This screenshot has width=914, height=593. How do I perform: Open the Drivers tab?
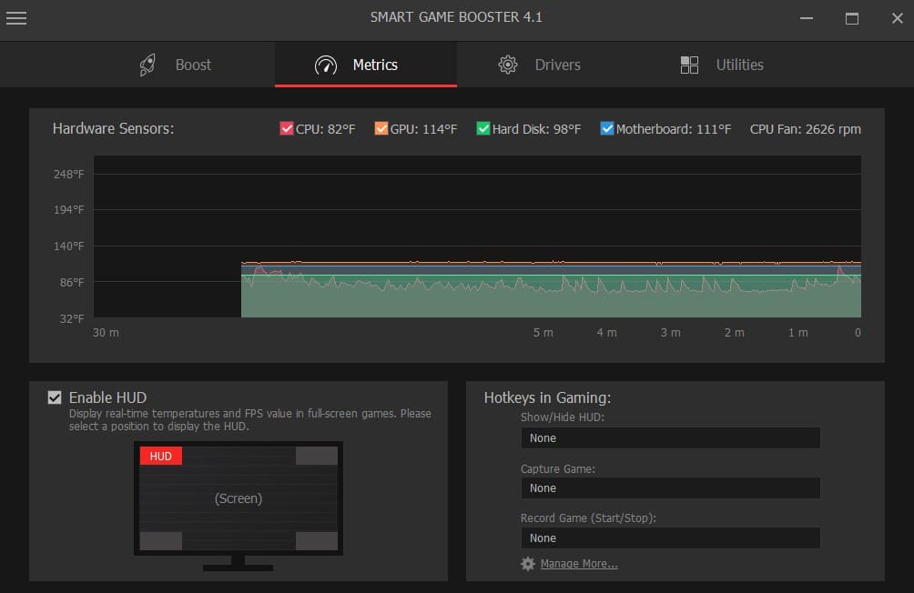(x=547, y=65)
